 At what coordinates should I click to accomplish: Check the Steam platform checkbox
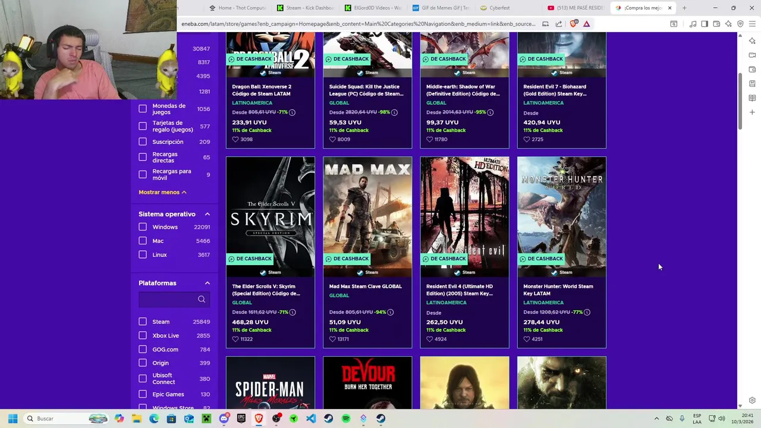[x=143, y=322]
